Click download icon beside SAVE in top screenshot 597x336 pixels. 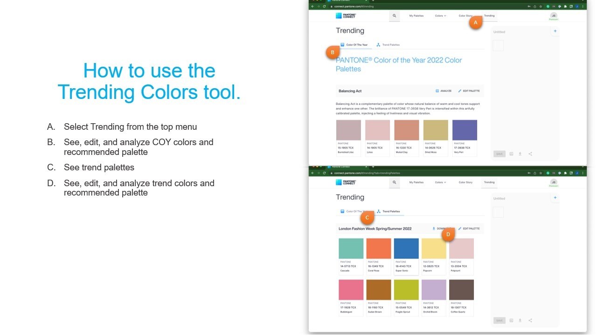[520, 154]
